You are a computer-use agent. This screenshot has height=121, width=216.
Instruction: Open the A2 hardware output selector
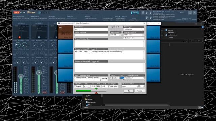coord(147,13)
